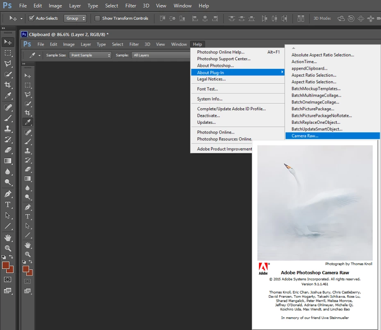Choose 3D Pan mode icon
The image size is (381, 330).
point(361,18)
